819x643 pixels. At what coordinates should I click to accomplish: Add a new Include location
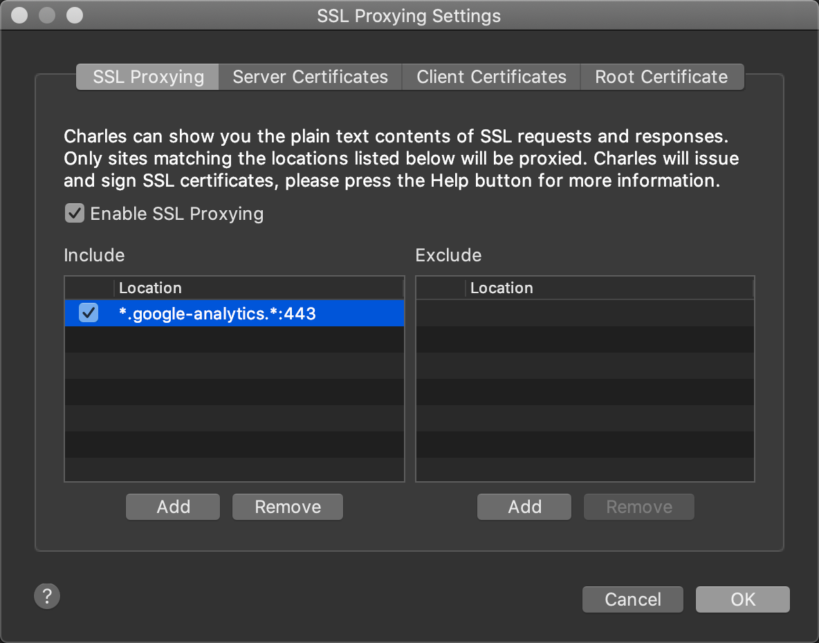pyautogui.click(x=172, y=506)
